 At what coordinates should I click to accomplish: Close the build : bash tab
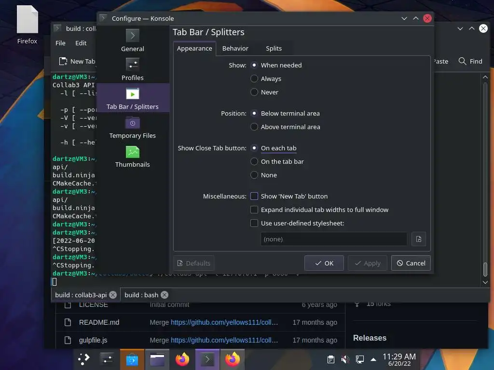coord(165,295)
